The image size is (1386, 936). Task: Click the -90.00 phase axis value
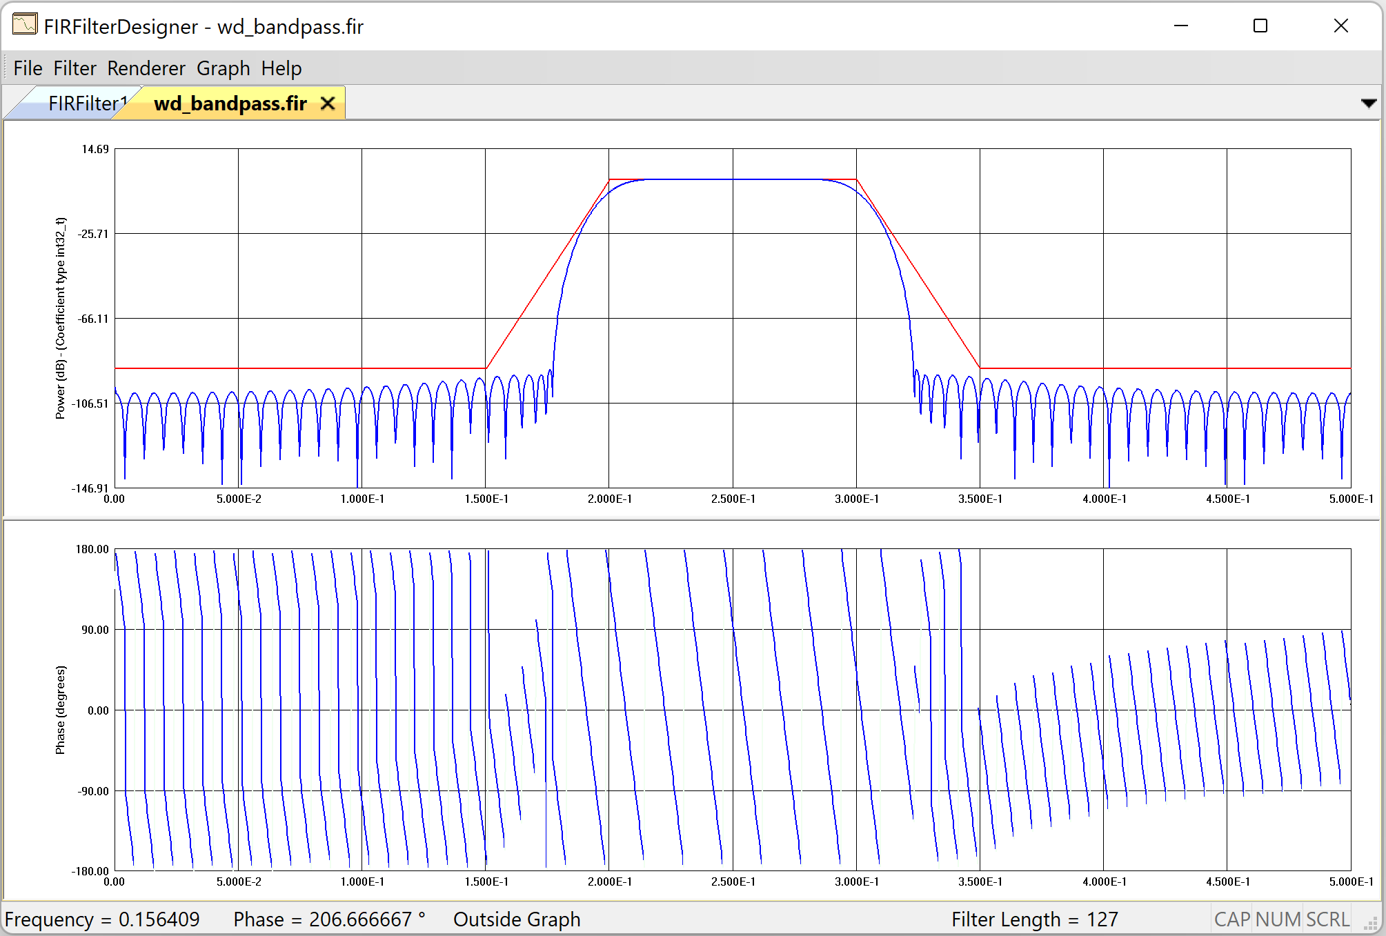[93, 791]
